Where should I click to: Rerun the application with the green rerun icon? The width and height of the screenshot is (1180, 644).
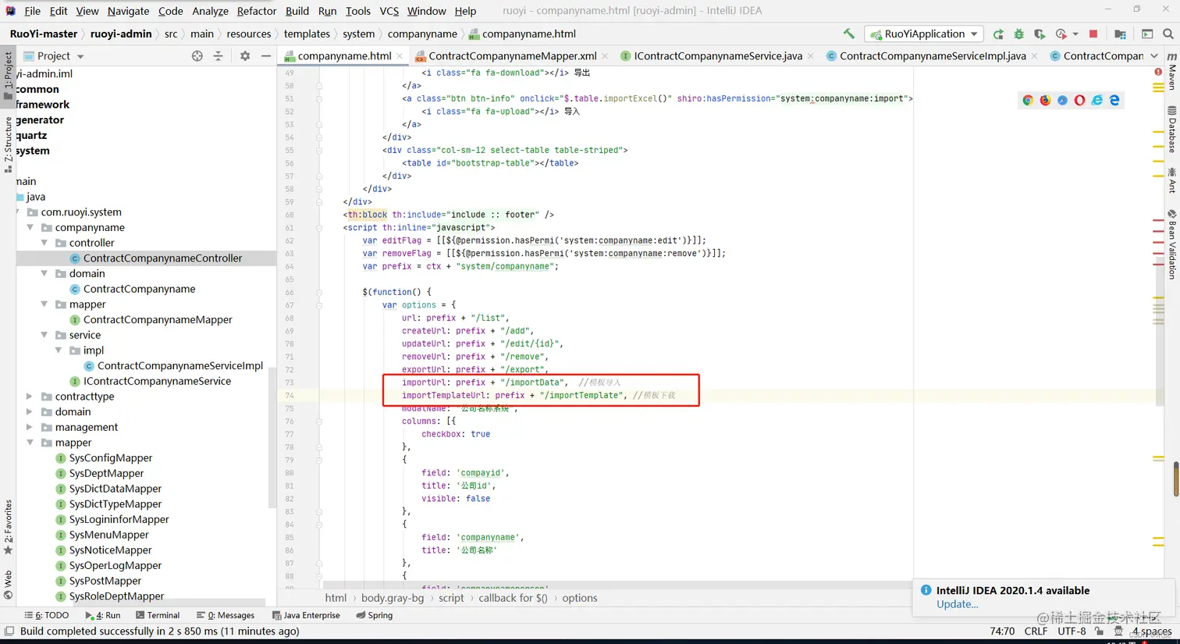click(x=998, y=34)
